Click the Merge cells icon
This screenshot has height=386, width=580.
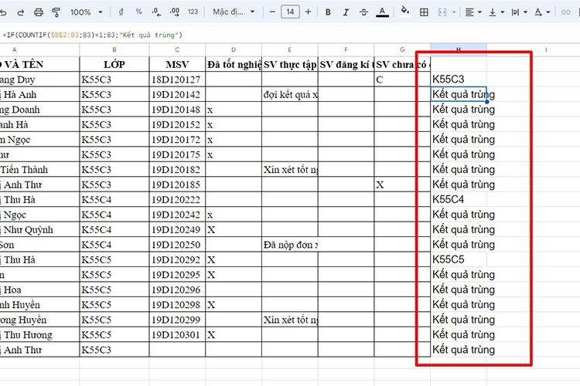click(442, 12)
